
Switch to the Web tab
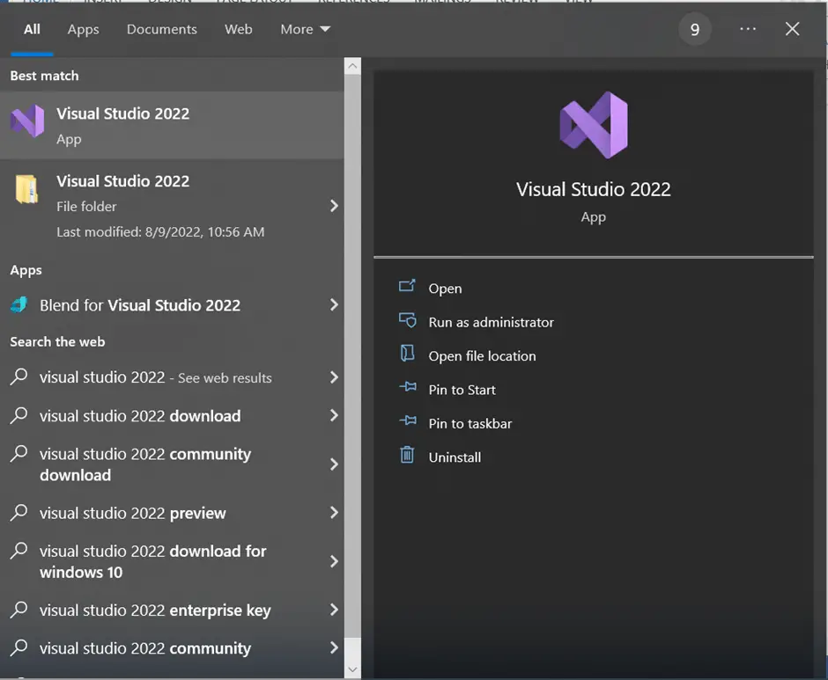pos(238,29)
